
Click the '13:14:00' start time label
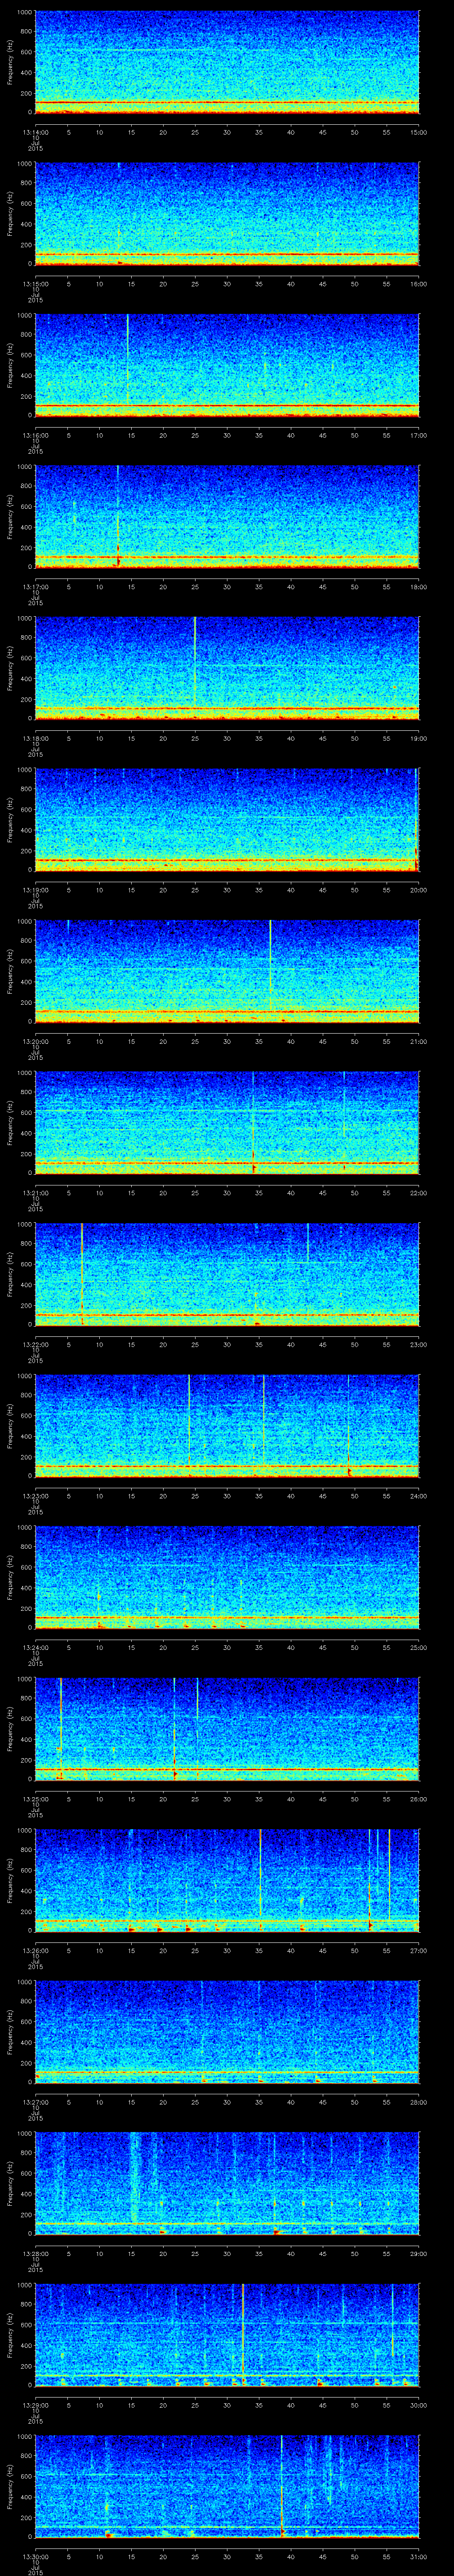point(35,132)
